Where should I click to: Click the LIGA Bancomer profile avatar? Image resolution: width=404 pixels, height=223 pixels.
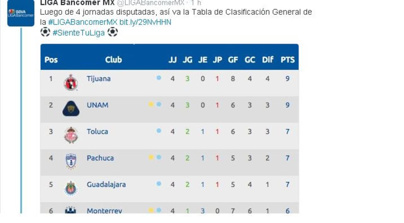pos(21,13)
